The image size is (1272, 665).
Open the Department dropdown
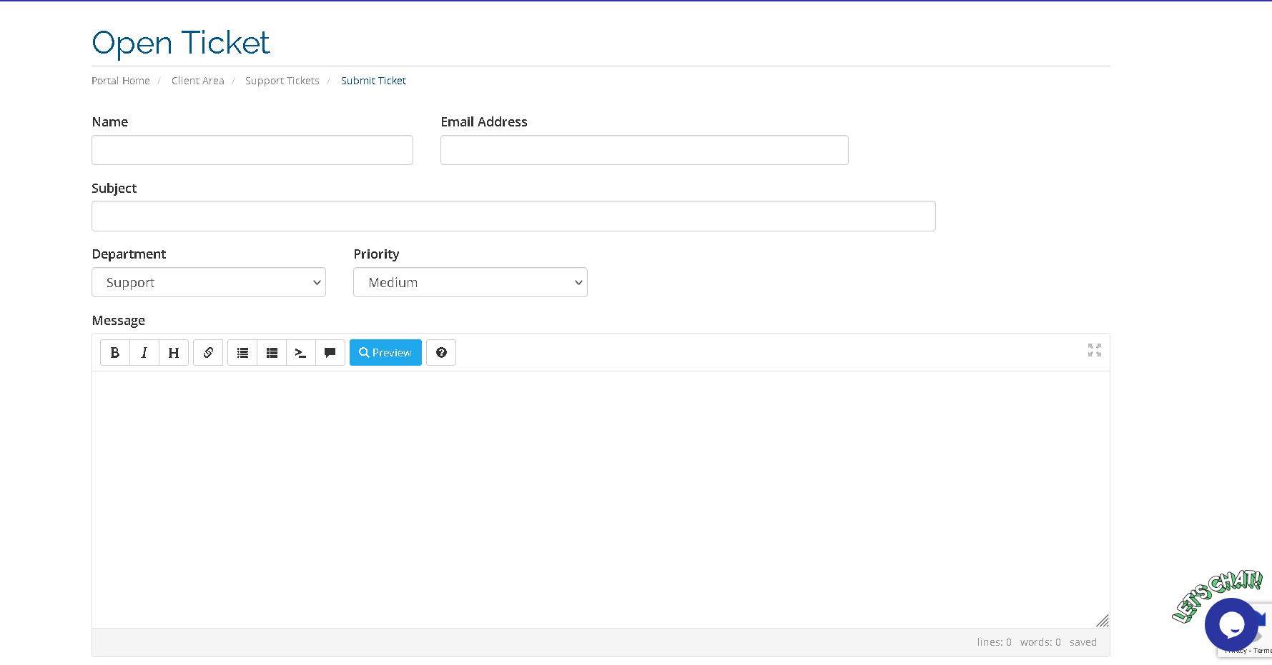point(209,283)
